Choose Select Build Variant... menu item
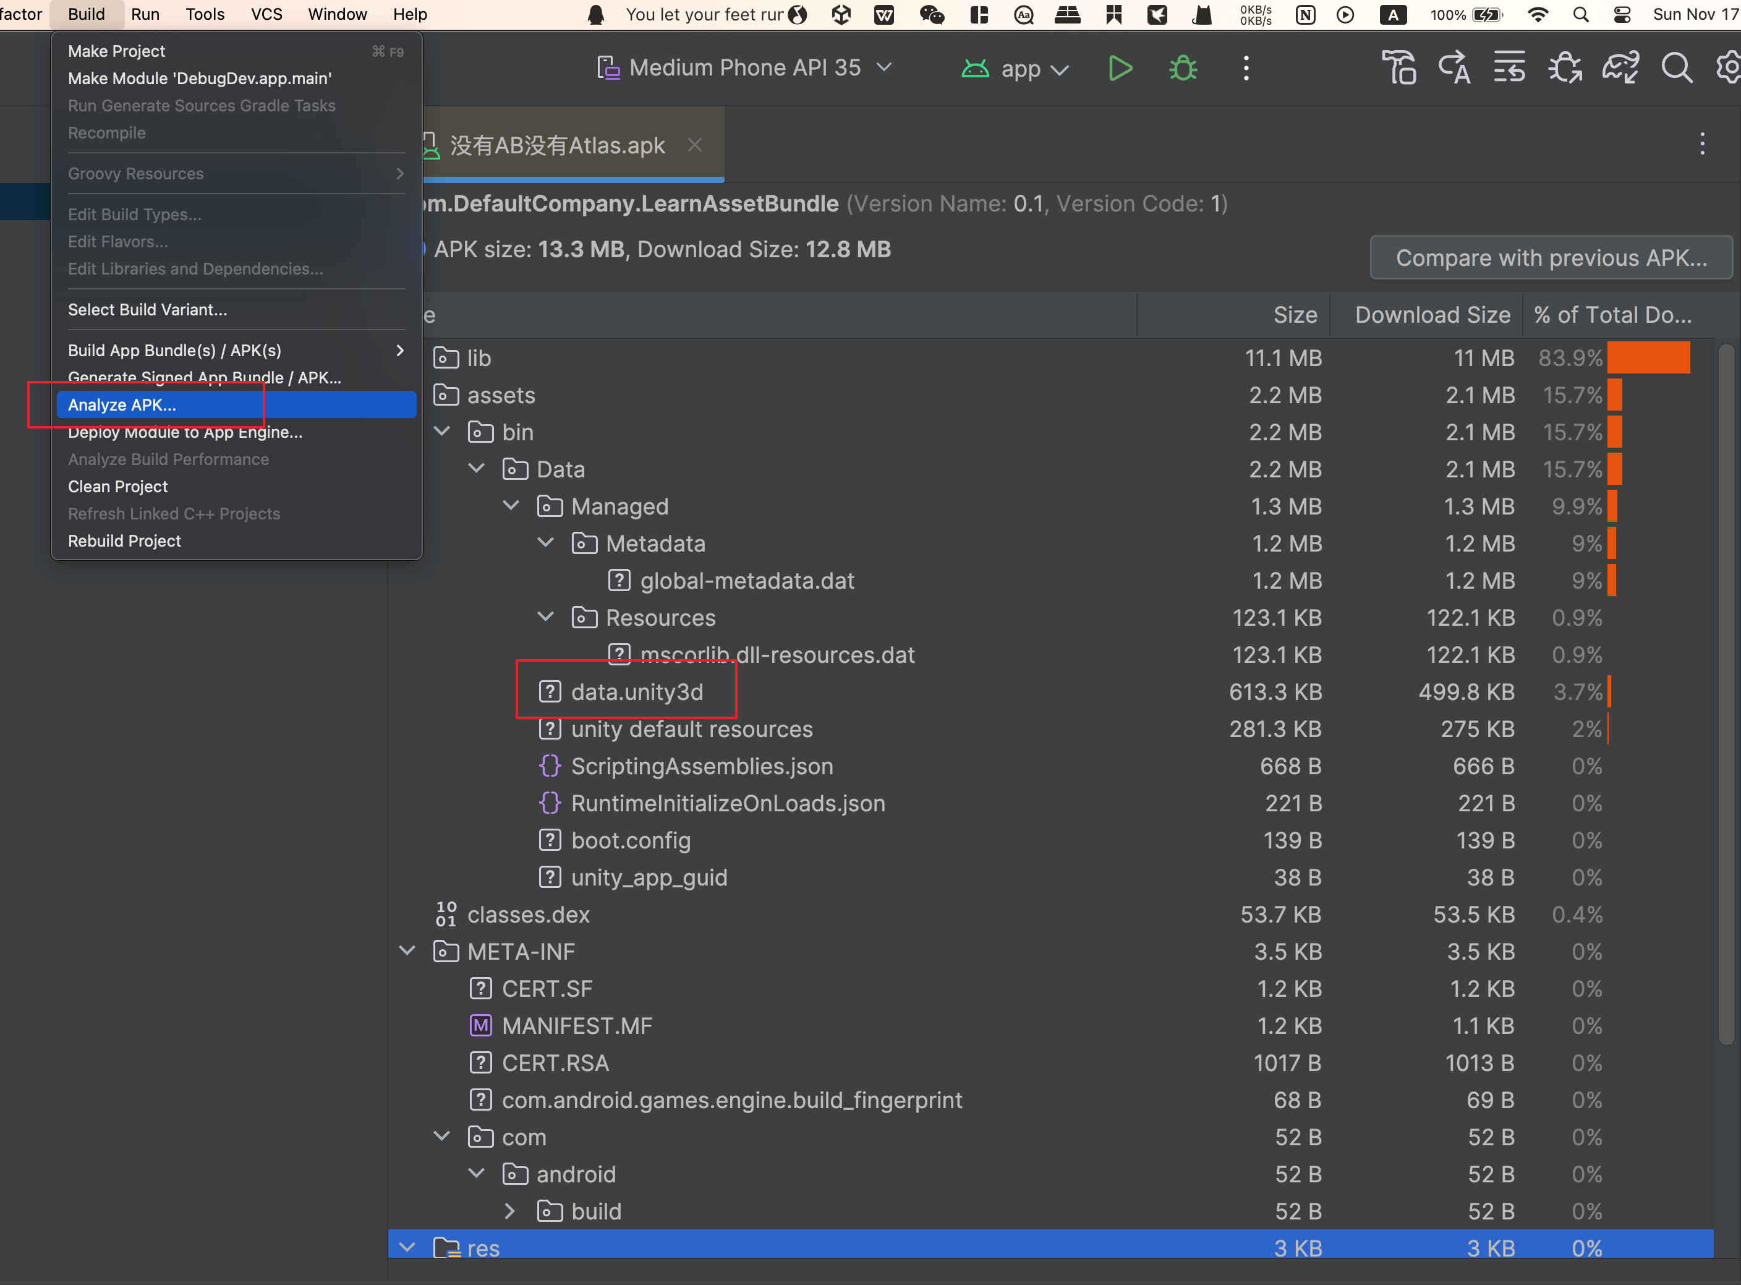Screen dimensions: 1741x1285 (x=236, y=310)
